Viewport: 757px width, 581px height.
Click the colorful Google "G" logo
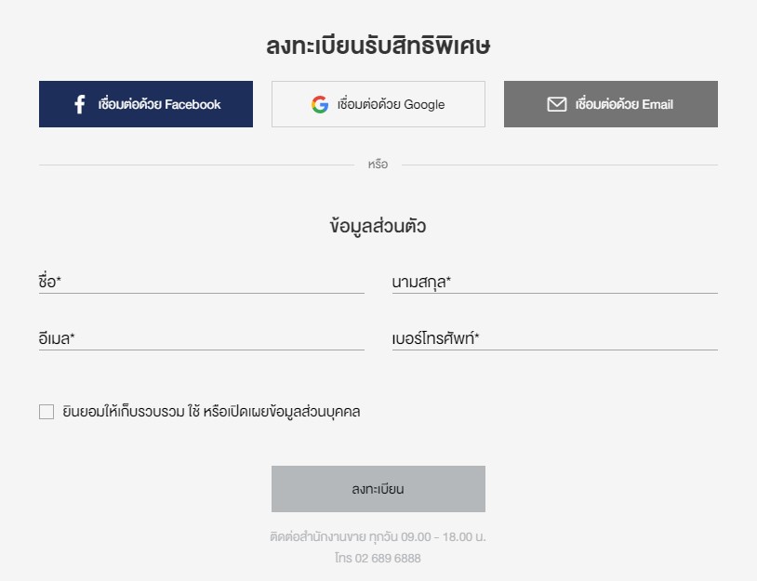[320, 104]
